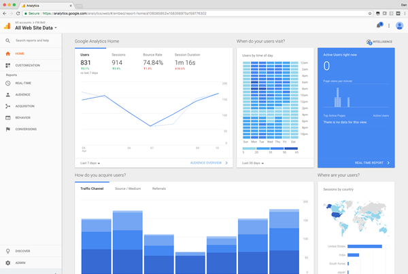The height and width of the screenshot is (274, 408).
Task: Open the notifications bell icon
Action: tap(379, 25)
